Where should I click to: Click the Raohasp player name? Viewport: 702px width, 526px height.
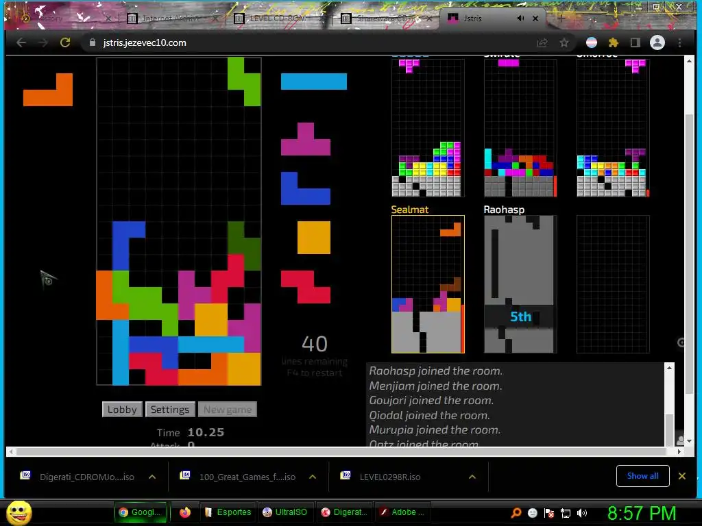(x=504, y=210)
